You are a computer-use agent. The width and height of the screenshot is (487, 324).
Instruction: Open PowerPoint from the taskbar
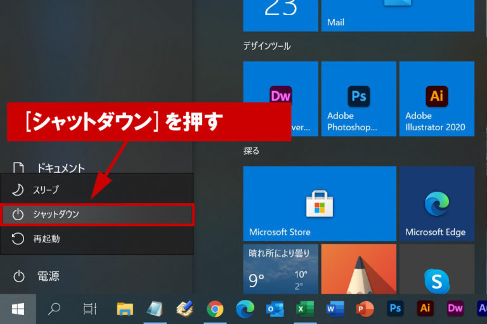(364, 309)
